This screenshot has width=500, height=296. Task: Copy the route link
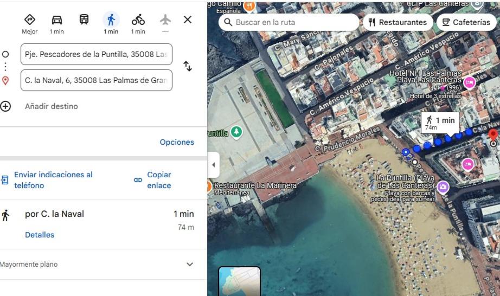pyautogui.click(x=153, y=180)
